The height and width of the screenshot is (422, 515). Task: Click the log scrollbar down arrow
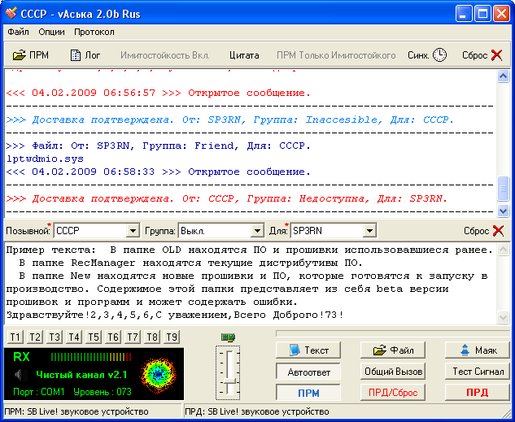[x=503, y=211]
